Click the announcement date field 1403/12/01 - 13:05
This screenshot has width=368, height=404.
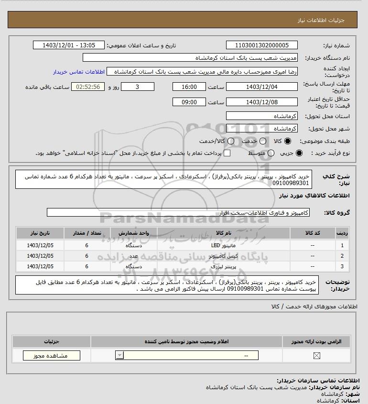point(69,45)
